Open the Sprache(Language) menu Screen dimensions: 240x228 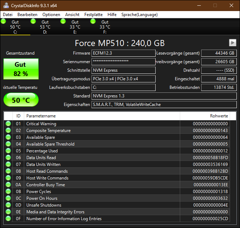coord(140,15)
